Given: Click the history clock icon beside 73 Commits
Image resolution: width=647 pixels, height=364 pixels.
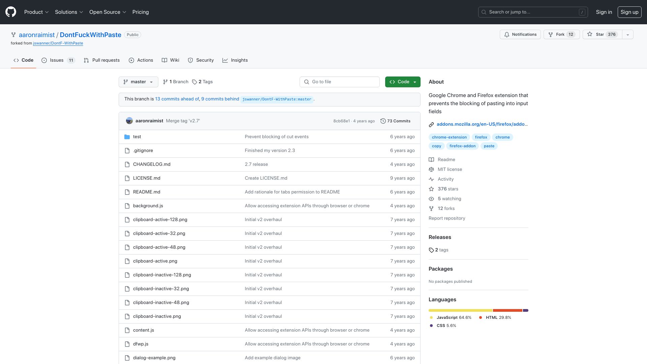Looking at the screenshot, I should [383, 121].
